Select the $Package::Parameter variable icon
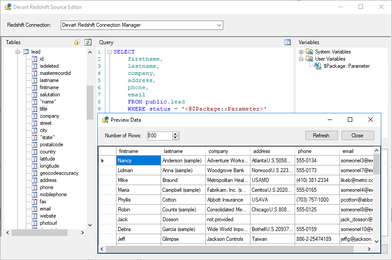392x260 pixels. (316, 66)
